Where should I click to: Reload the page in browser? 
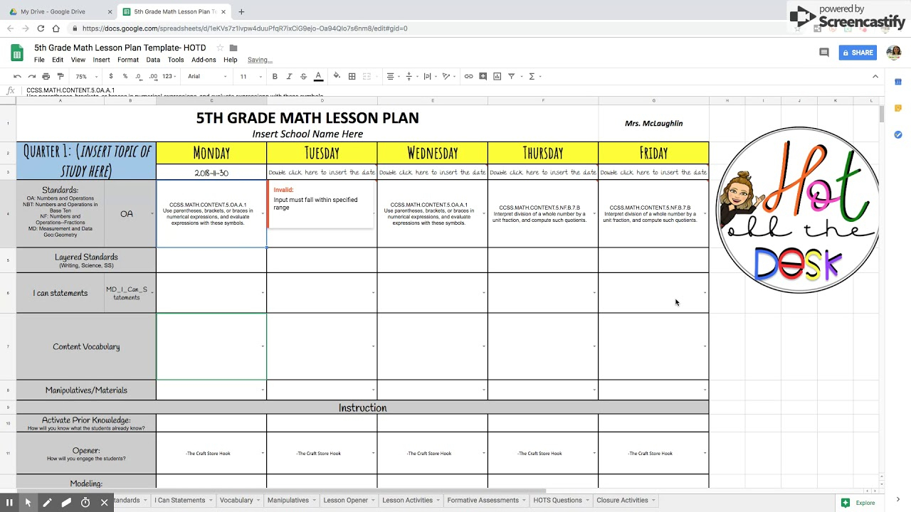pyautogui.click(x=41, y=28)
